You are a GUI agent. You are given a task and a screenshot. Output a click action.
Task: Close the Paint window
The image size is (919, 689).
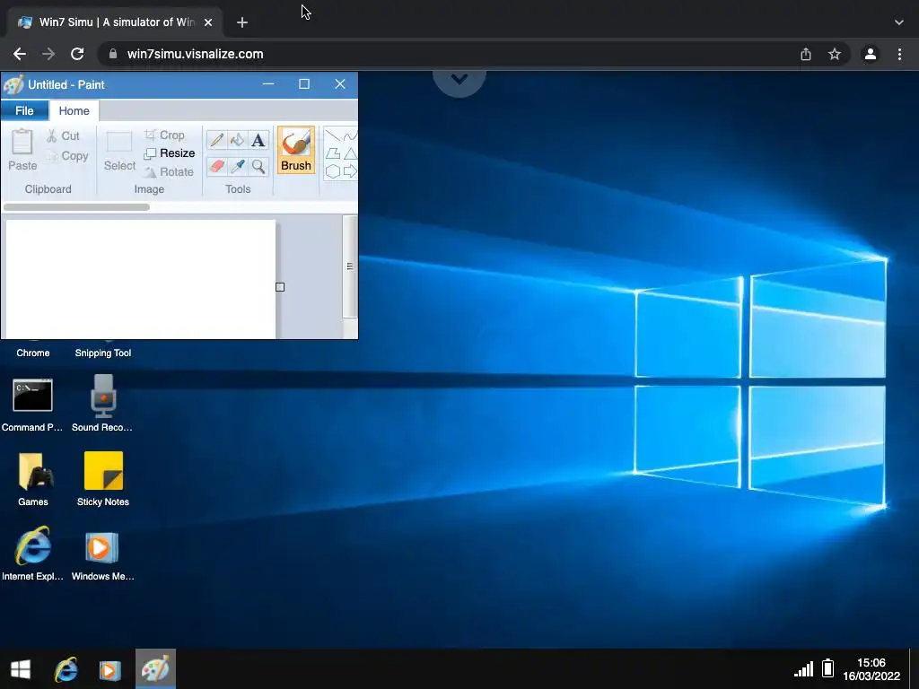click(x=340, y=84)
